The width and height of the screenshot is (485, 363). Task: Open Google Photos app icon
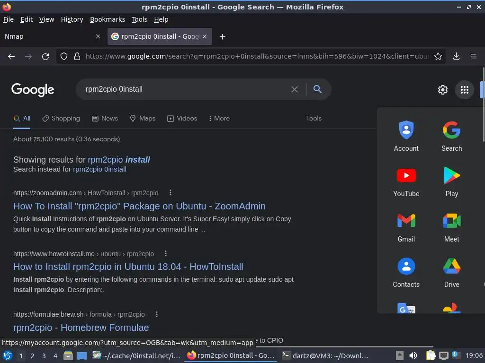[x=451, y=308]
